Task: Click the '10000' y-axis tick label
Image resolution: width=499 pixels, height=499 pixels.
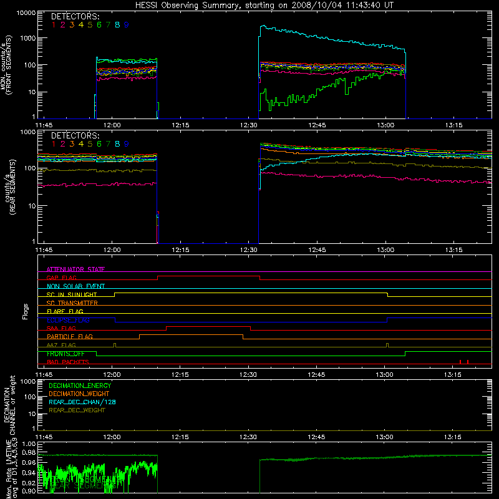Action: [x=26, y=12]
